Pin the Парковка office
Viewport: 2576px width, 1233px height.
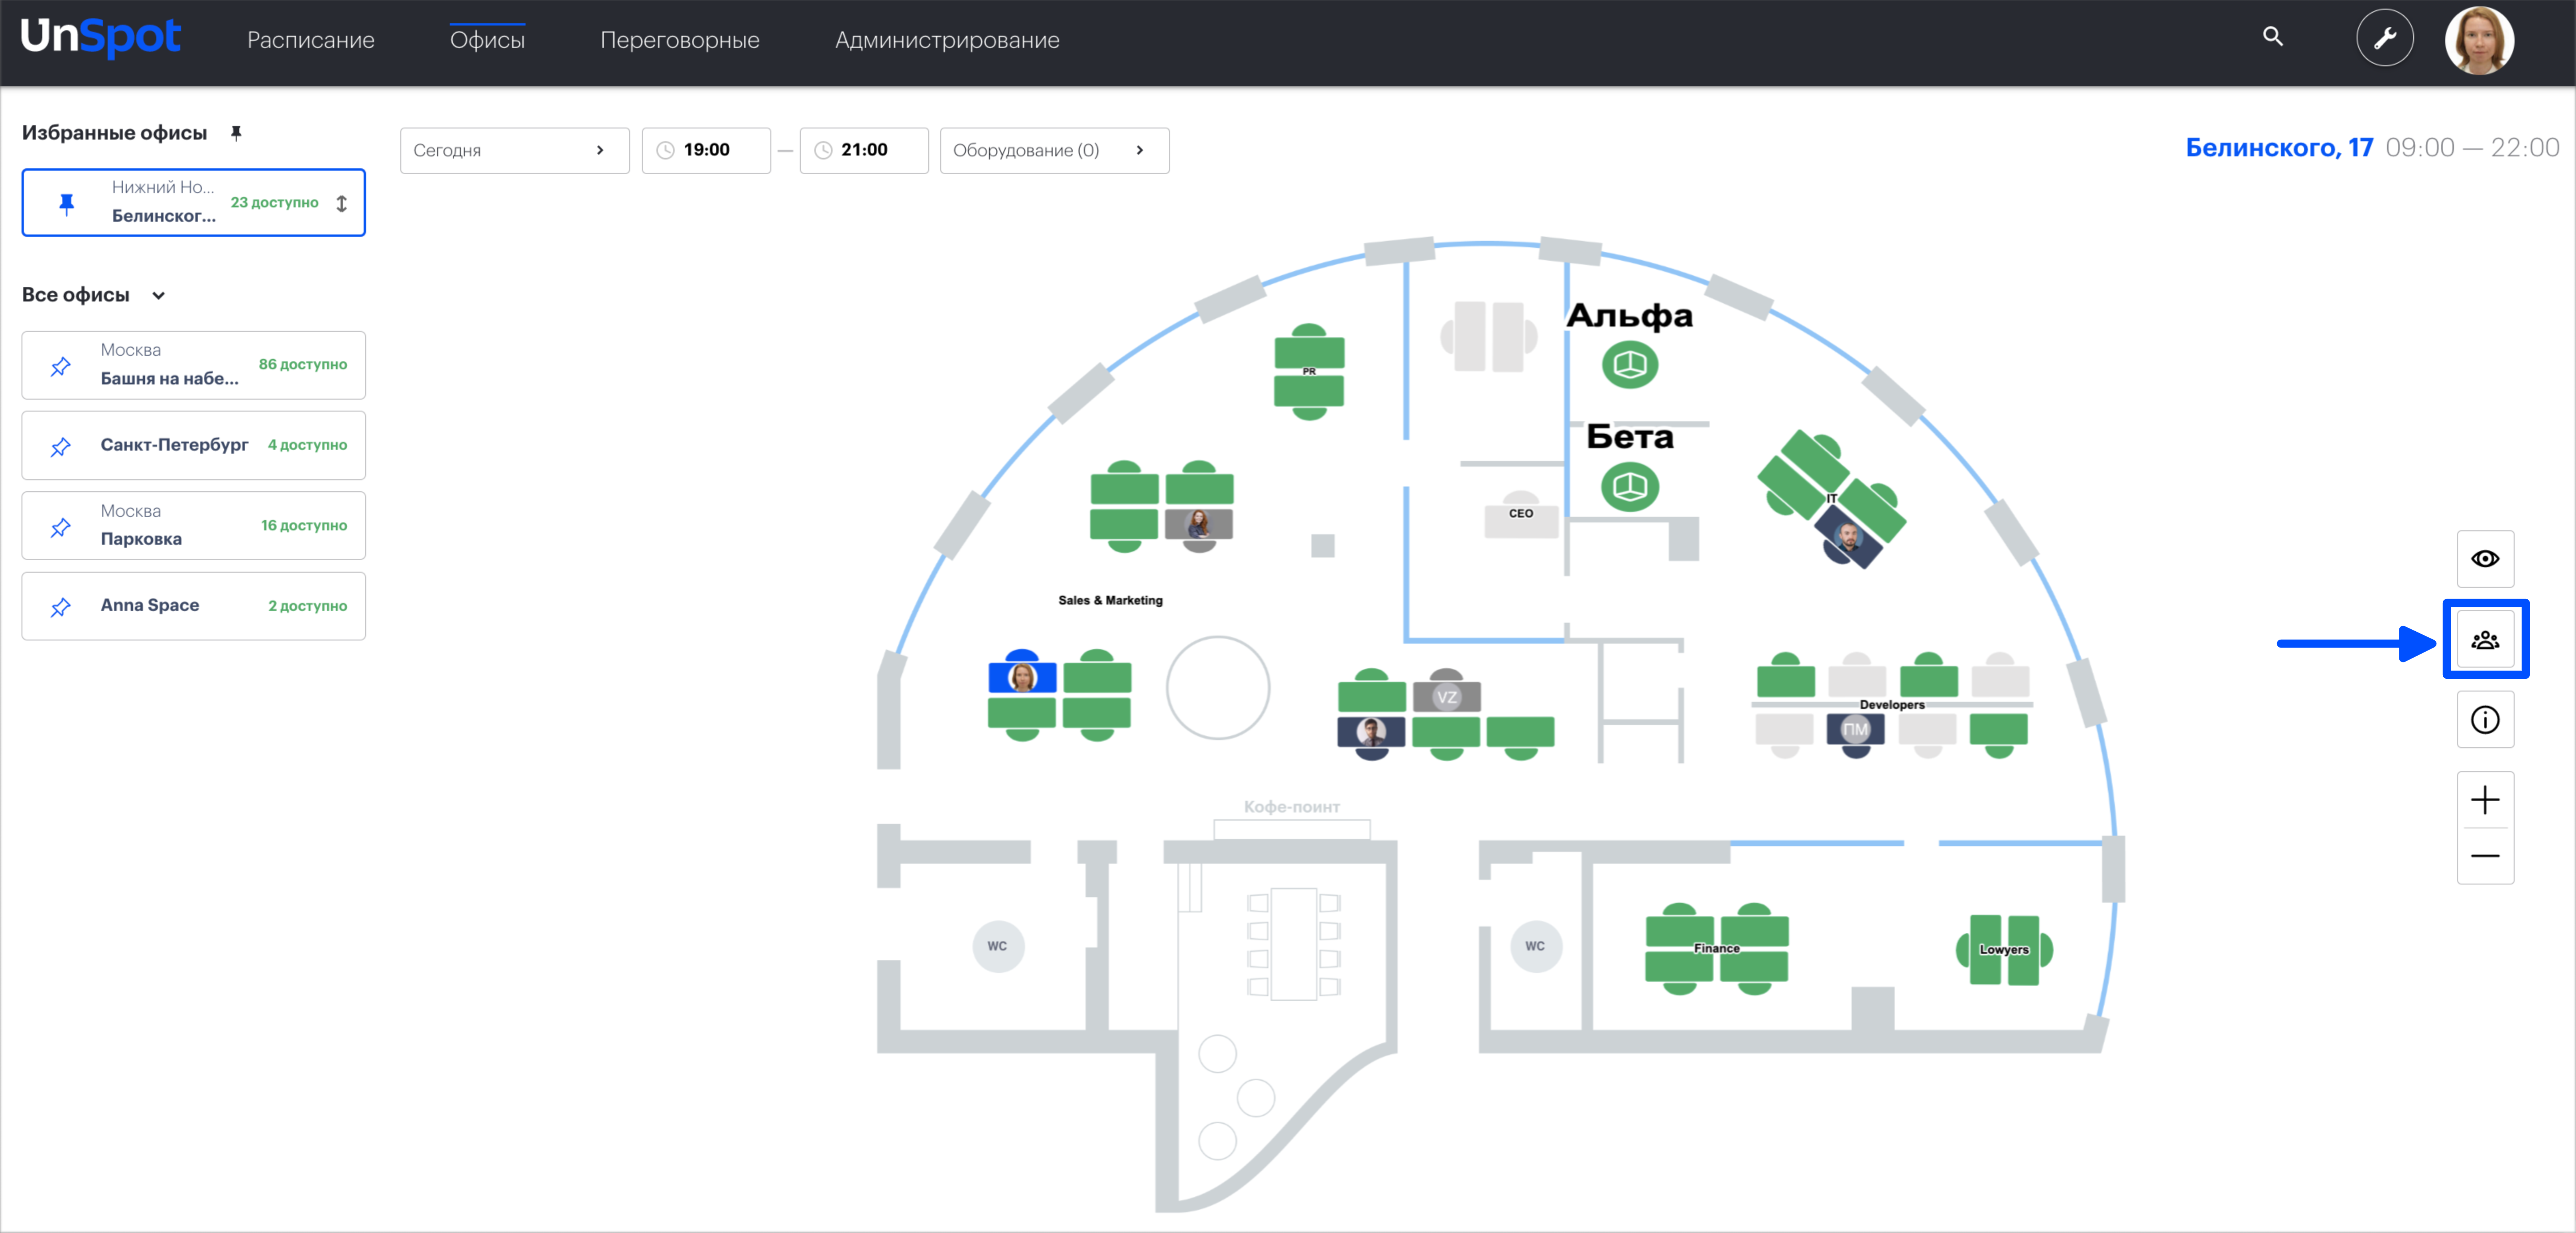(61, 527)
